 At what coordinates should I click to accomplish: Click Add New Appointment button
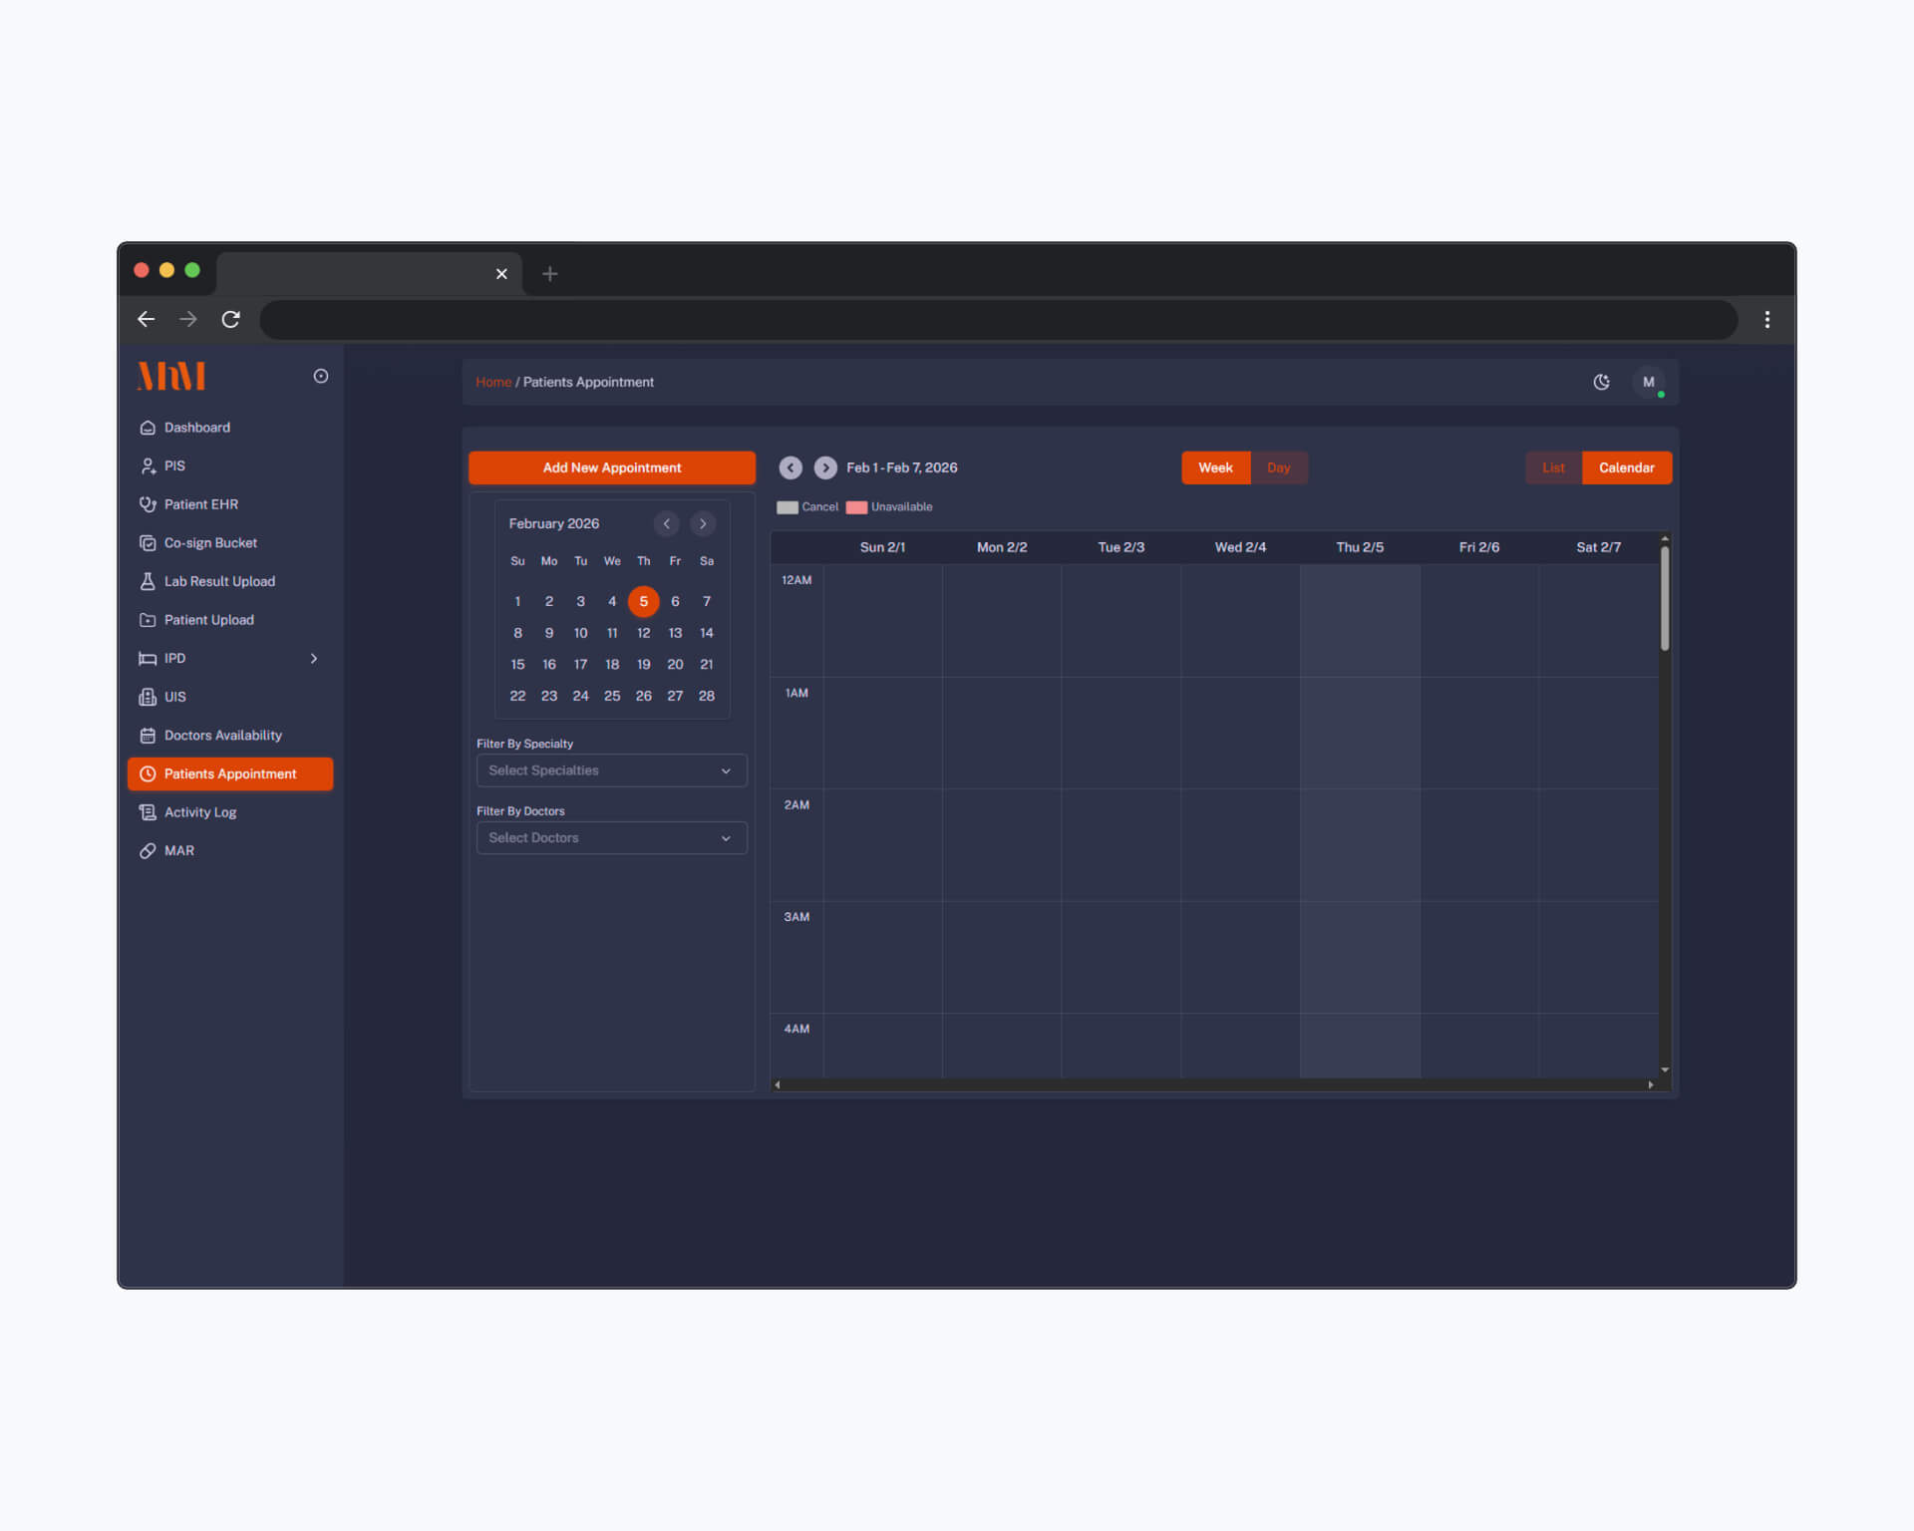tap(611, 467)
